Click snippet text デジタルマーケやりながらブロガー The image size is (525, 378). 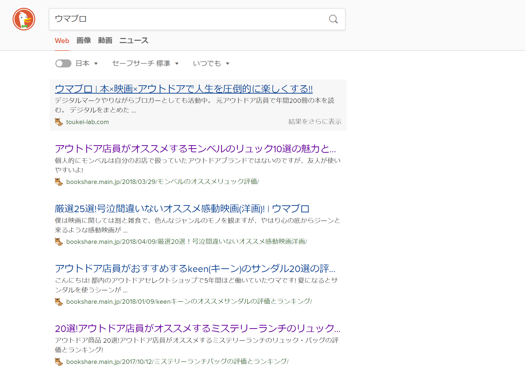coord(195,105)
